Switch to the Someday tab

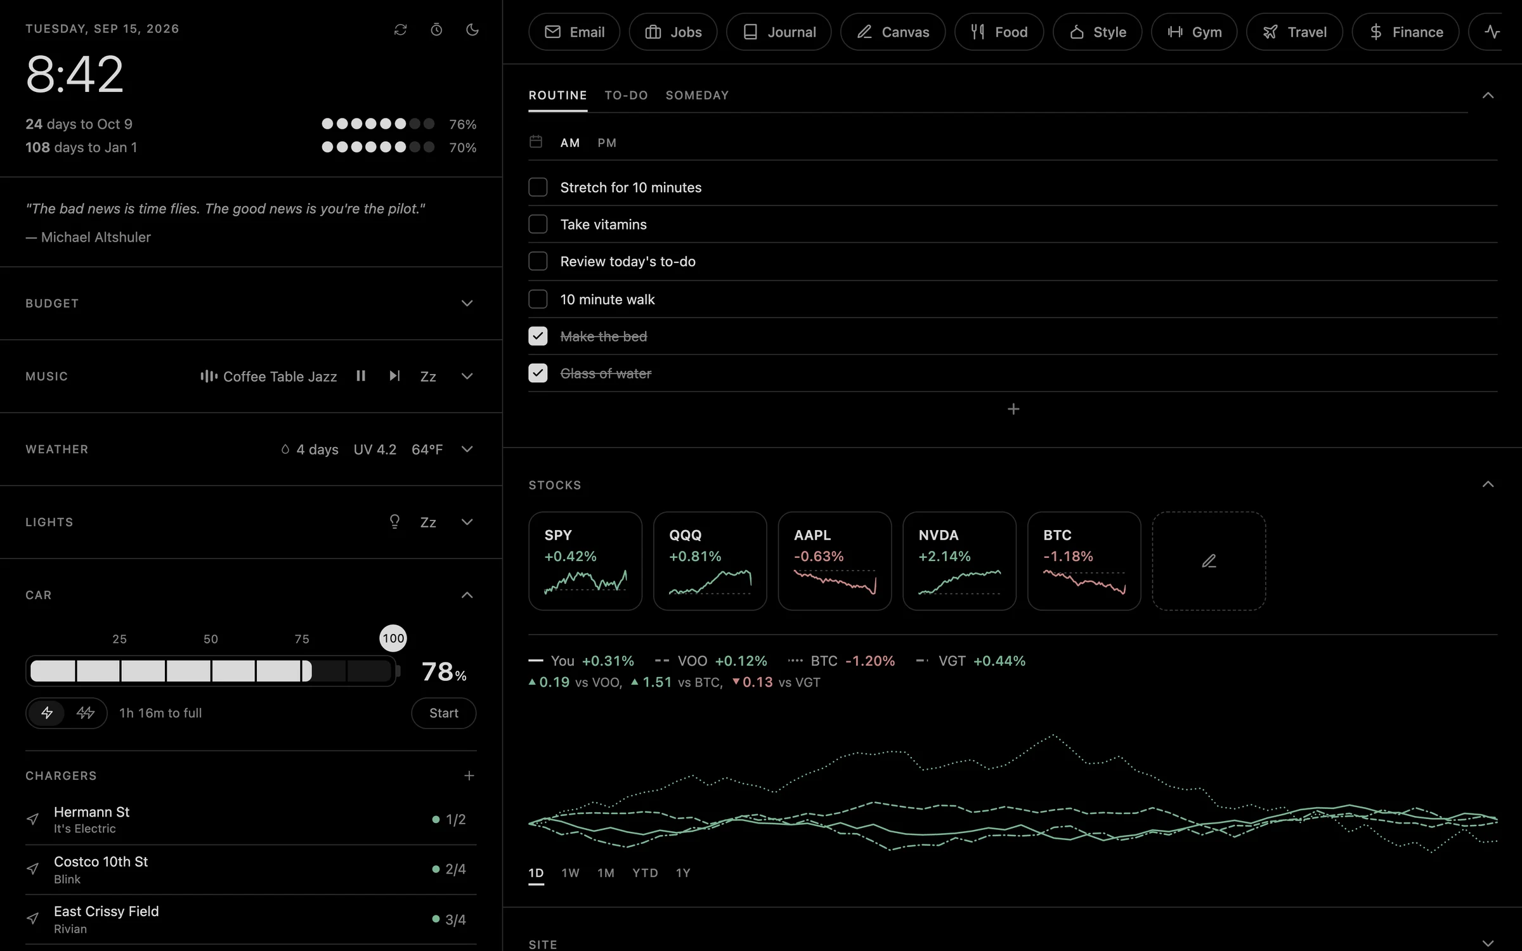coord(697,95)
